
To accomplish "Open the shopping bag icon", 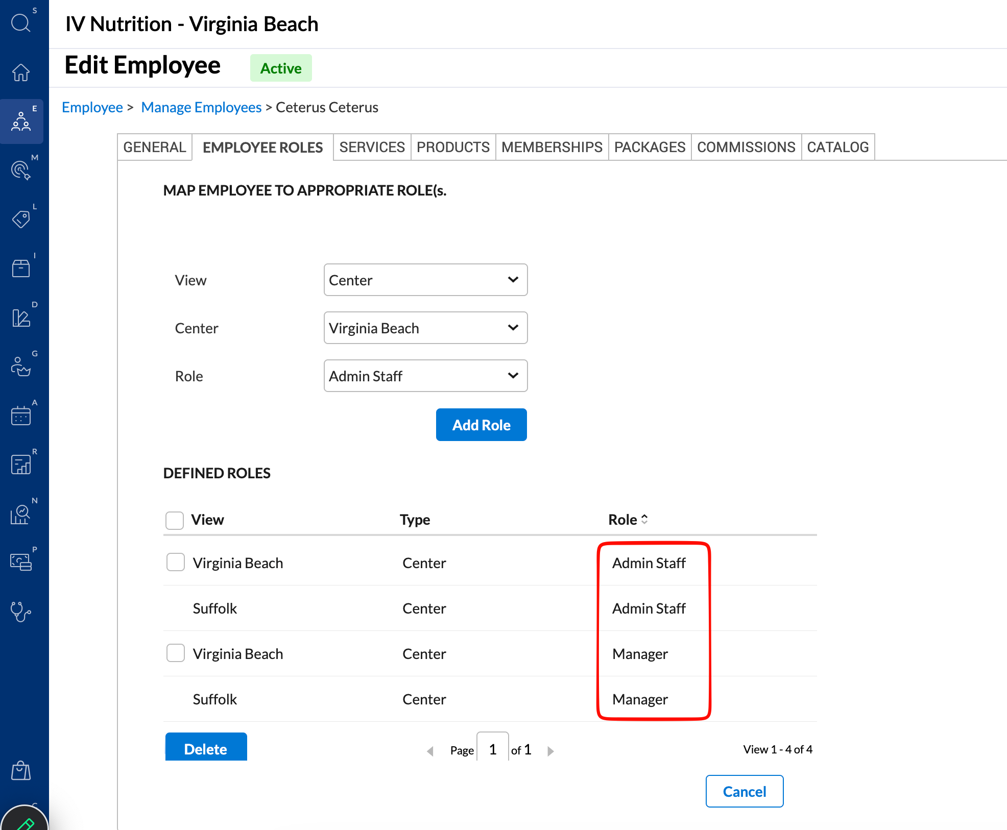I will (21, 770).
